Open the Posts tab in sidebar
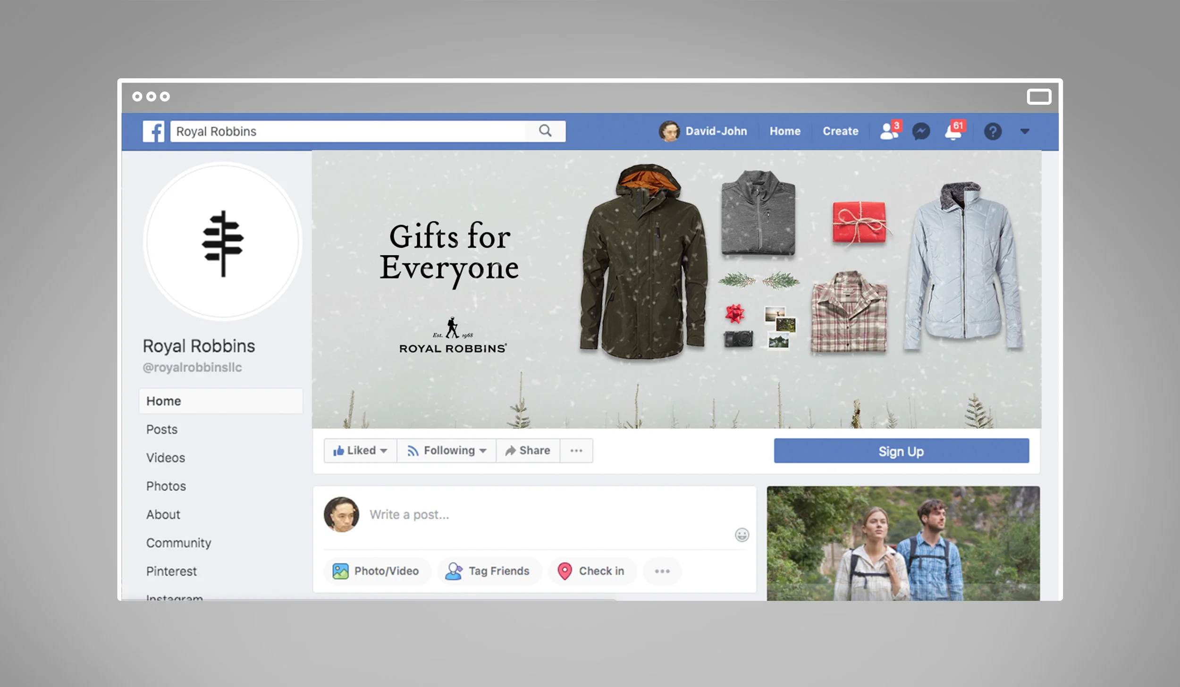The image size is (1180, 687). point(162,429)
